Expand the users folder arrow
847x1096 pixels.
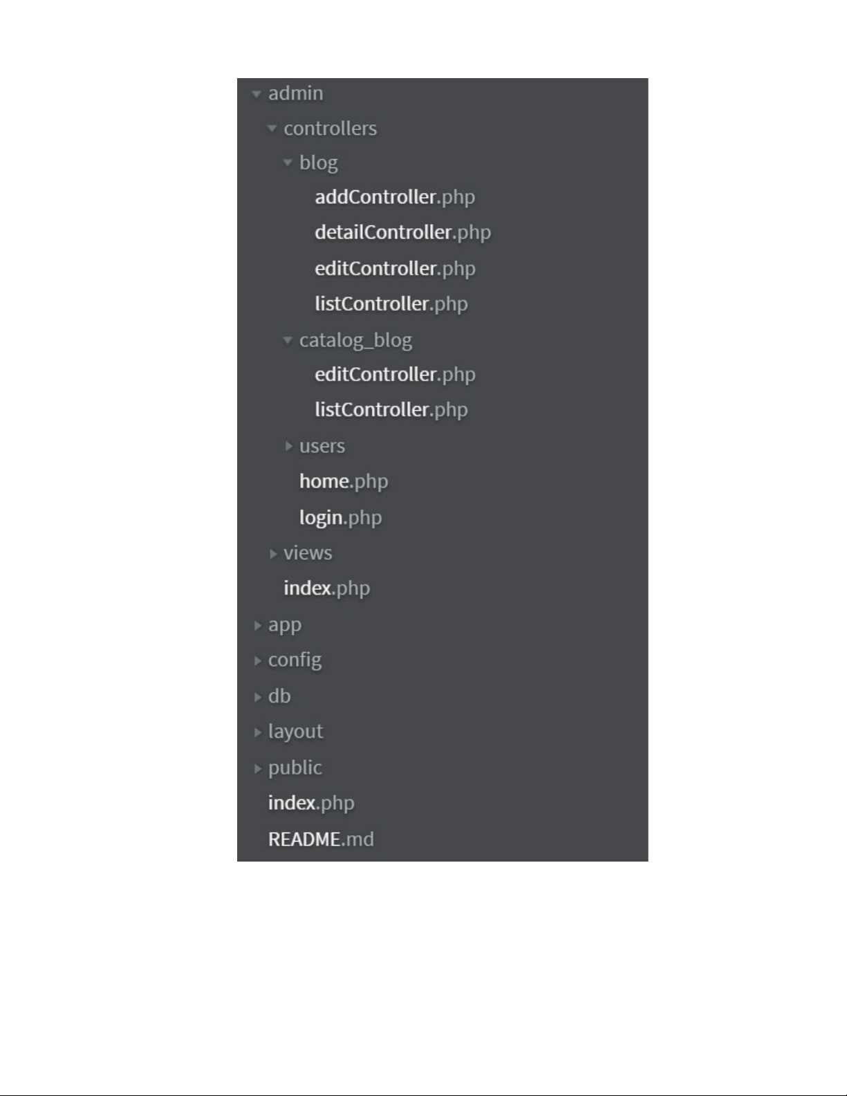(288, 447)
